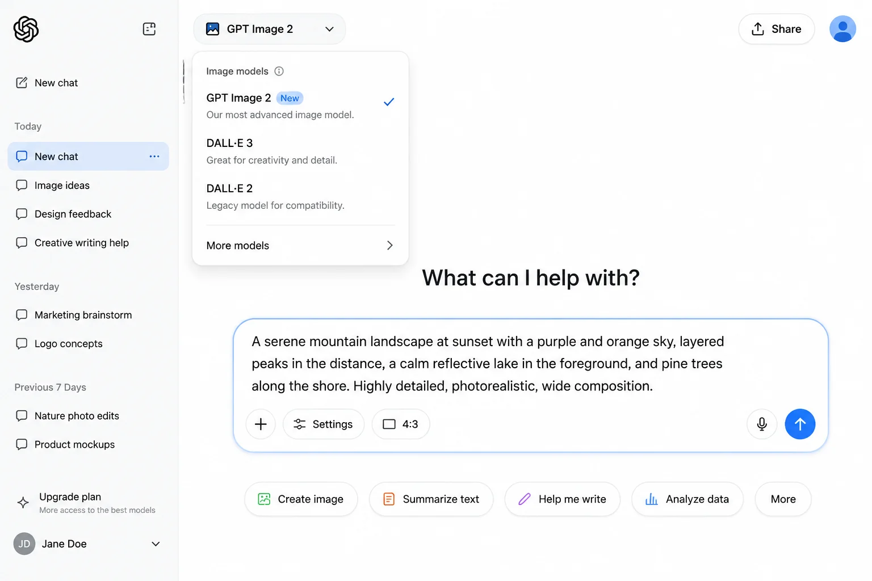
Task: Expand the Jane Doe account menu chevron
Action: coord(156,544)
